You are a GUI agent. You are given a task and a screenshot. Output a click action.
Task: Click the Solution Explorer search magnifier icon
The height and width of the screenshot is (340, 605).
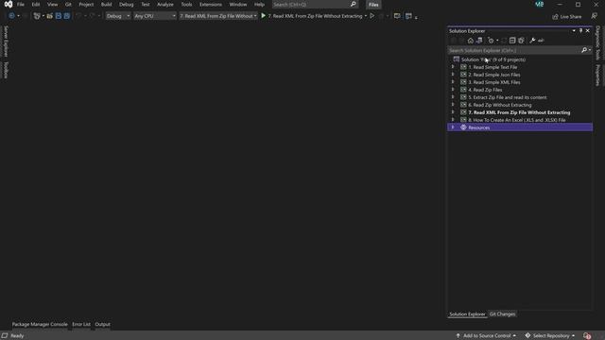click(584, 50)
